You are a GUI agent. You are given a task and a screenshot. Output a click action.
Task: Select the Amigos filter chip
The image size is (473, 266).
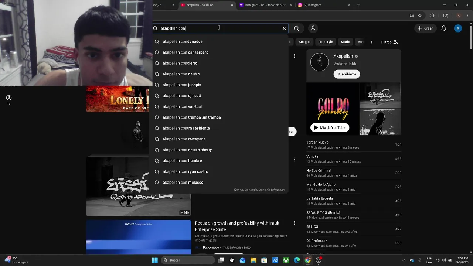pos(304,42)
